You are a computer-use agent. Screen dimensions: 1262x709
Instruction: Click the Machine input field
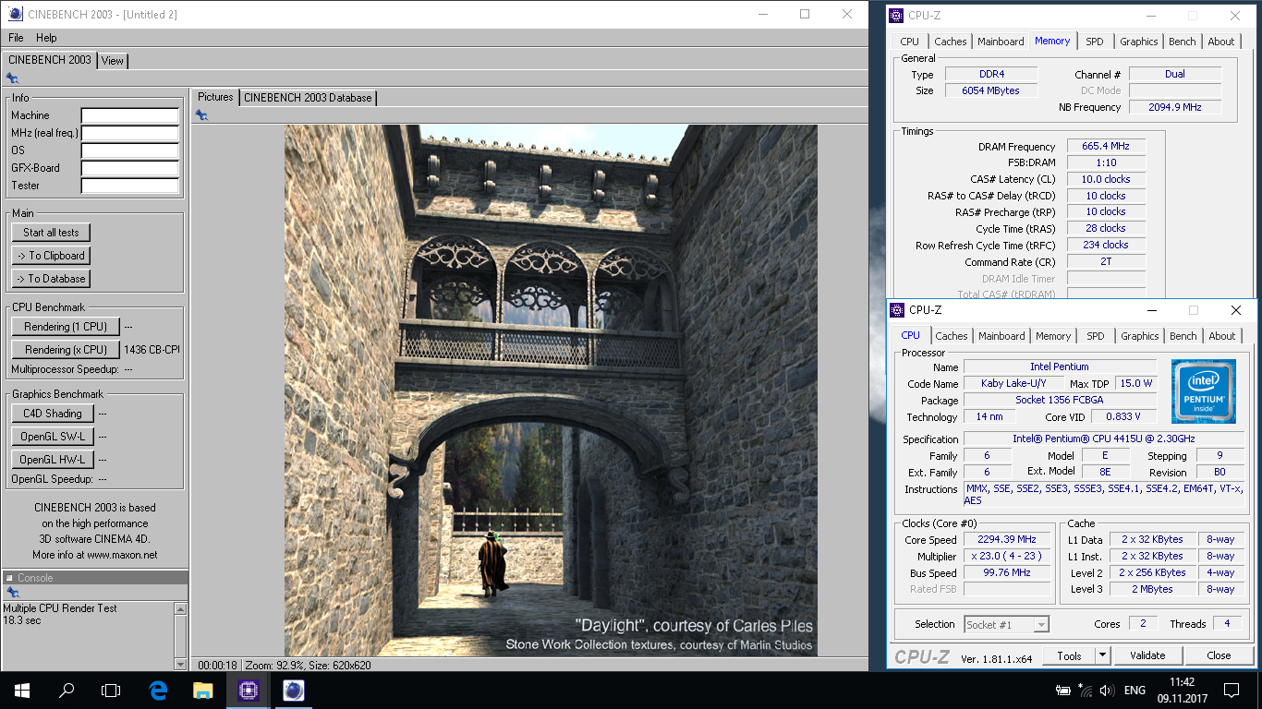tap(130, 115)
